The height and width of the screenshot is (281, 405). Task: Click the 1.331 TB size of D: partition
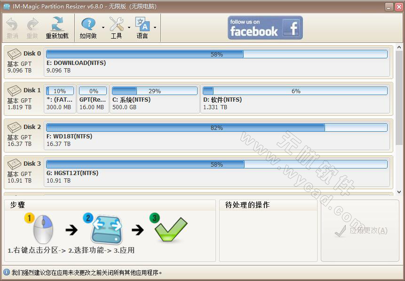pos(215,107)
